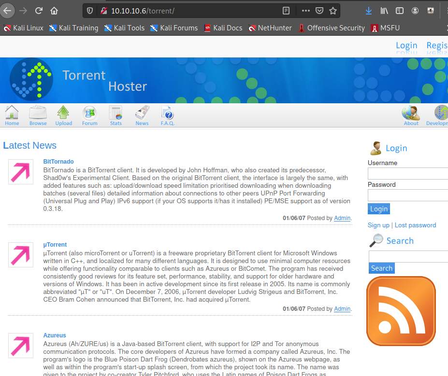Open the Firefox account avatar icon
This screenshot has height=376, width=448.
pos(415,11)
